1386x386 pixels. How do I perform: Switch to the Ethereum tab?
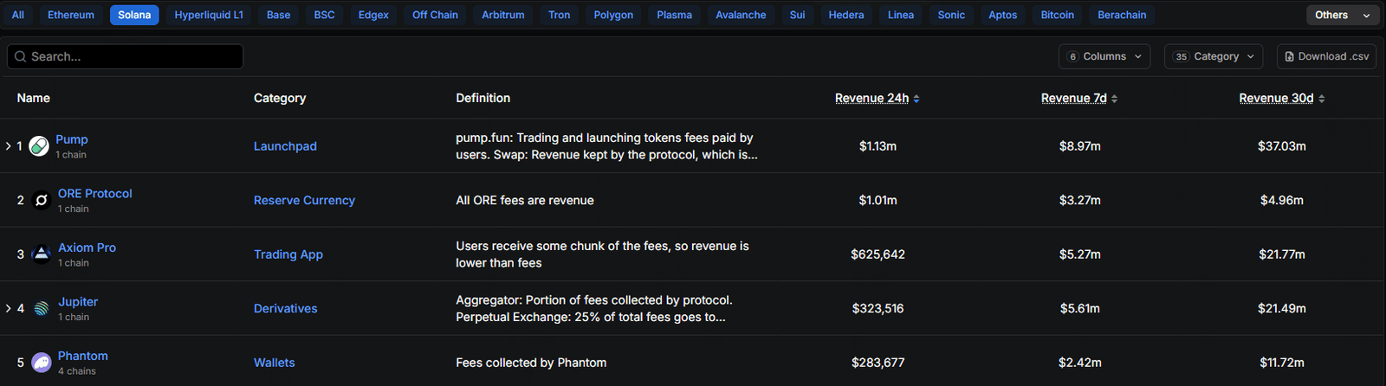71,15
